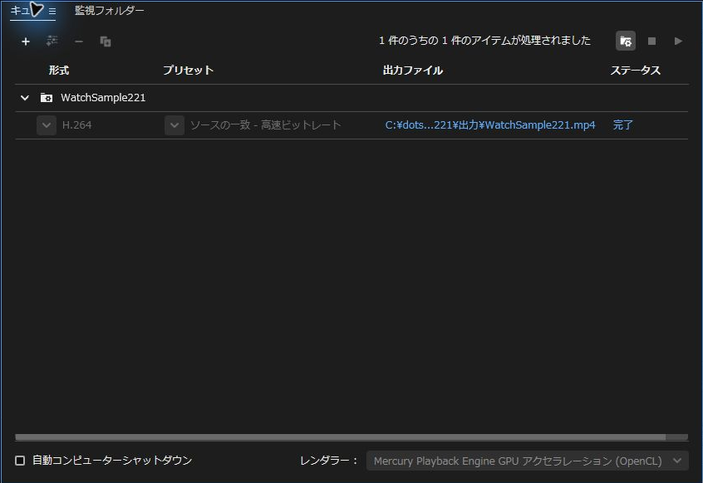Screen dimensions: 703x483
Task: Open the WatchSample221.mp4 output file link
Action: [x=490, y=124]
